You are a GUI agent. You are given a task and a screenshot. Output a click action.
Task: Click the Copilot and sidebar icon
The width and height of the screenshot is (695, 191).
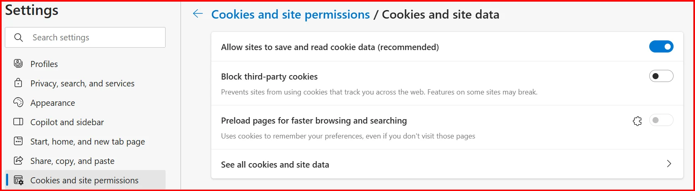coord(18,122)
